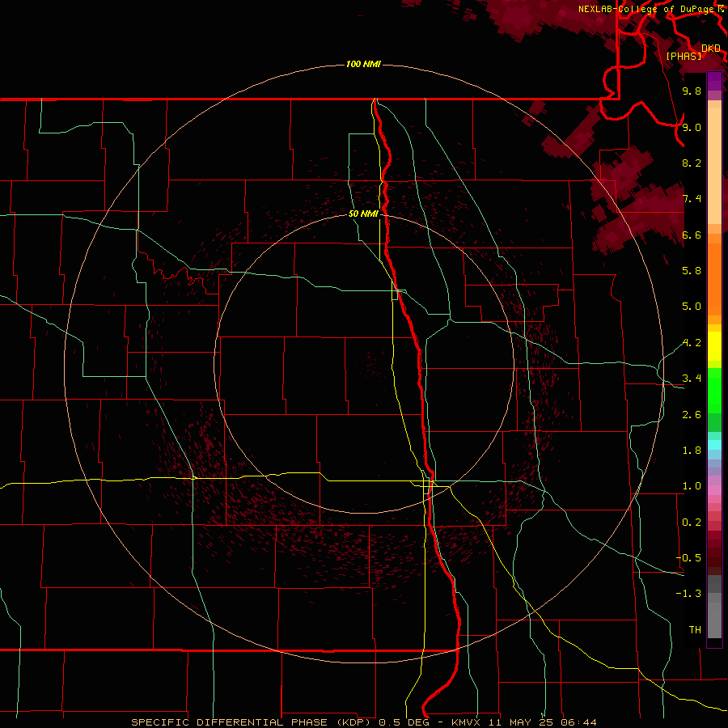The width and height of the screenshot is (728, 728).
Task: Click the 5.8 value on color scale
Action: (x=692, y=271)
